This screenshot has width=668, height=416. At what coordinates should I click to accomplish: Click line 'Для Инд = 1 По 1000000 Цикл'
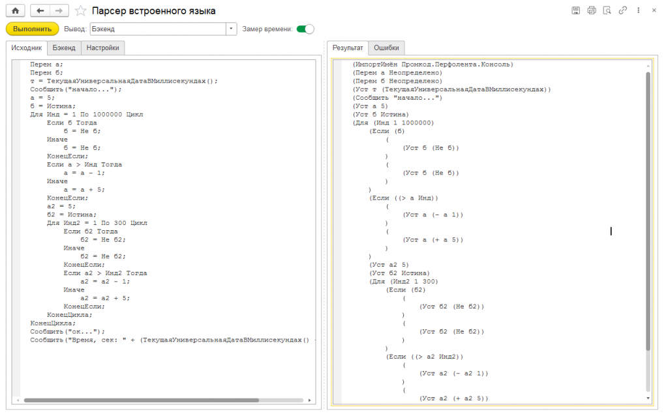[87, 115]
